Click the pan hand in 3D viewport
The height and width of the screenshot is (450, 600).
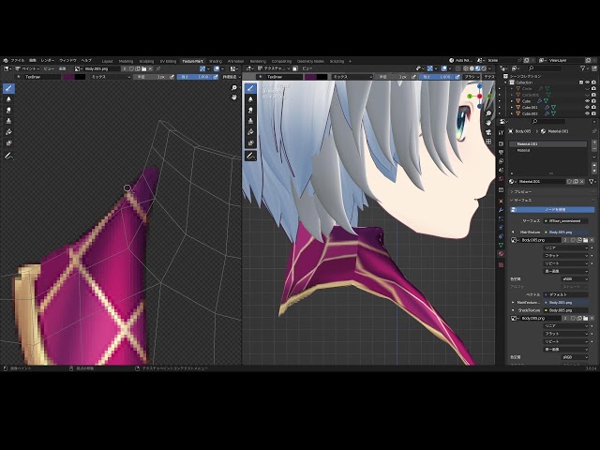tap(488, 123)
